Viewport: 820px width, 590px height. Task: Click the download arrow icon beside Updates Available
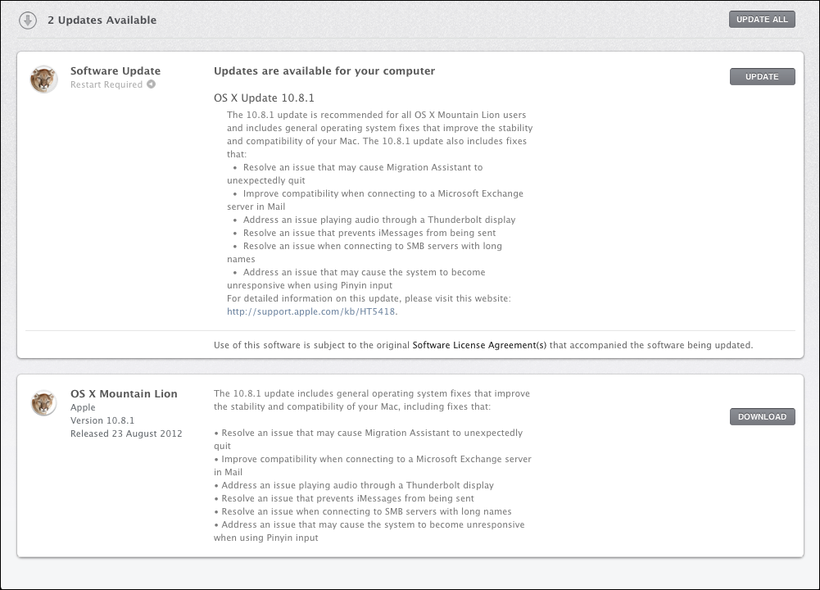[28, 20]
